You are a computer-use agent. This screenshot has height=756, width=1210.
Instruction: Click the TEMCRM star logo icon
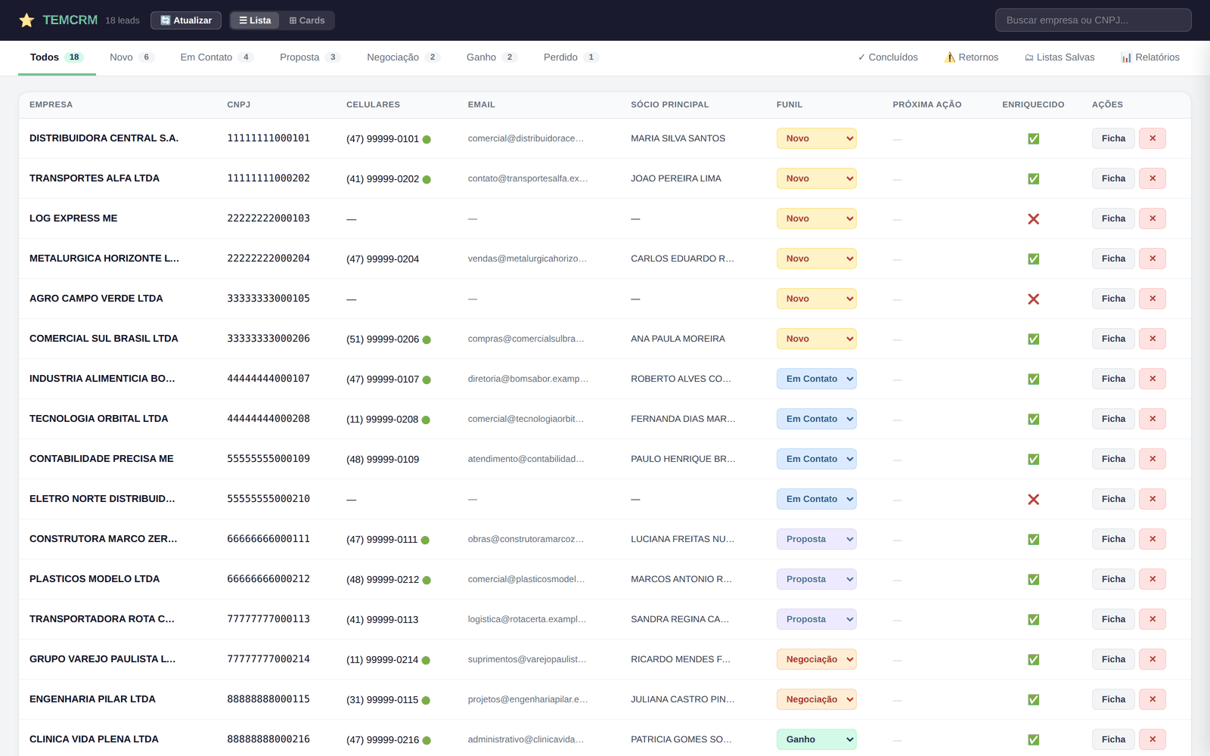point(26,20)
